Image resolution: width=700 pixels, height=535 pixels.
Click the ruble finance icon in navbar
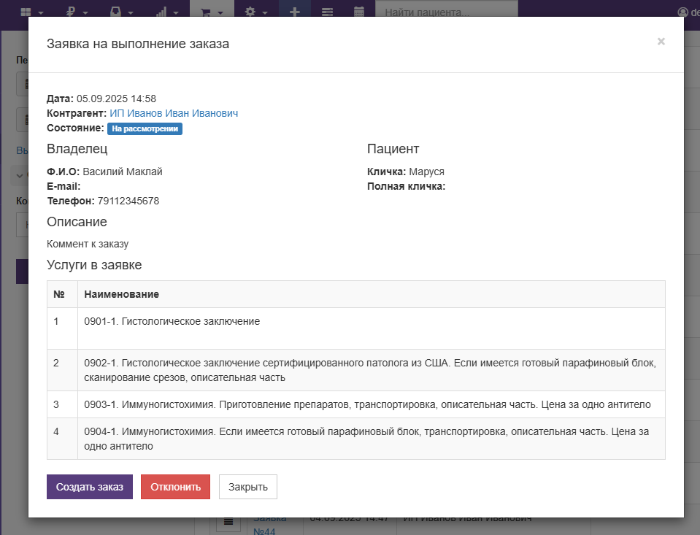click(71, 12)
